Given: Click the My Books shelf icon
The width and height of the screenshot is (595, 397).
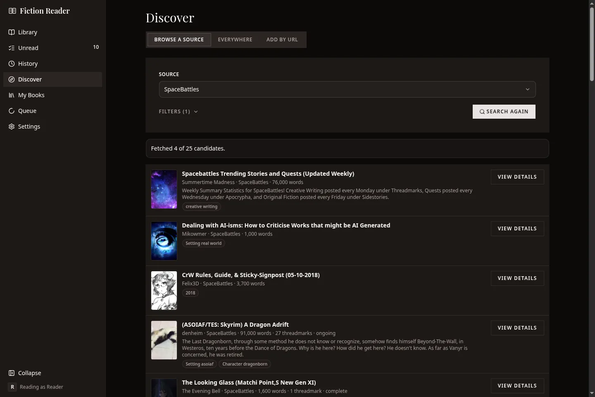Looking at the screenshot, I should pos(12,95).
